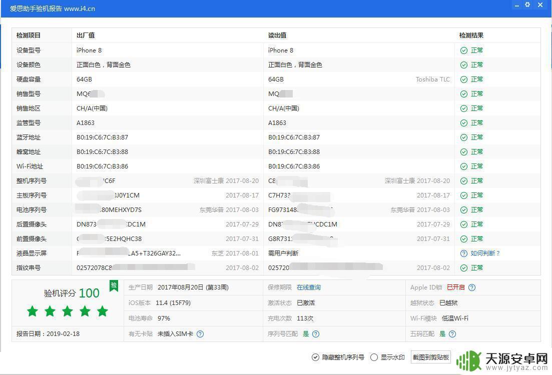Click the 出厂值 column header
Image resolution: width=552 pixels, height=375 pixels.
[86, 35]
